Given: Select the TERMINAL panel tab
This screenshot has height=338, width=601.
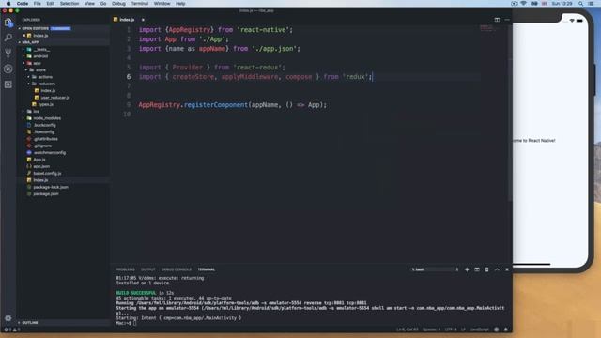Looking at the screenshot, I should coord(207,269).
